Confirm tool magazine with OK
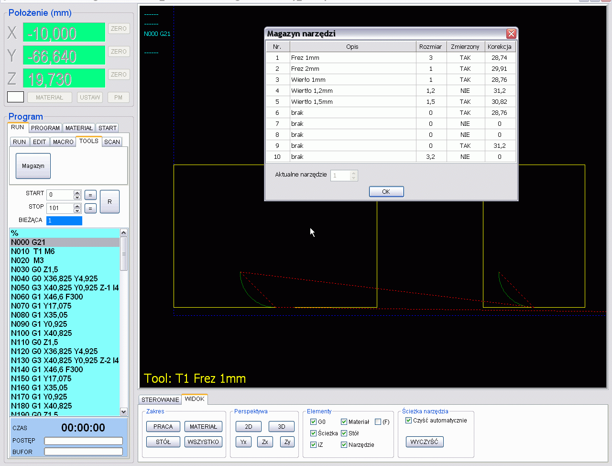The height and width of the screenshot is (466, 612). [386, 191]
